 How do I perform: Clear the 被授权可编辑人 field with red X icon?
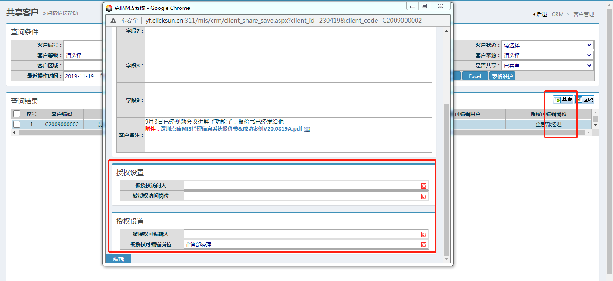click(424, 234)
